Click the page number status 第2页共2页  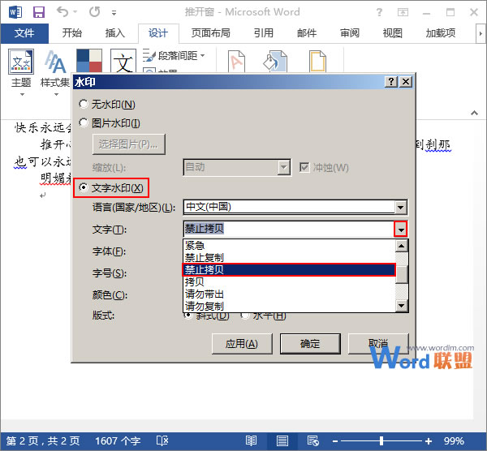point(43,440)
